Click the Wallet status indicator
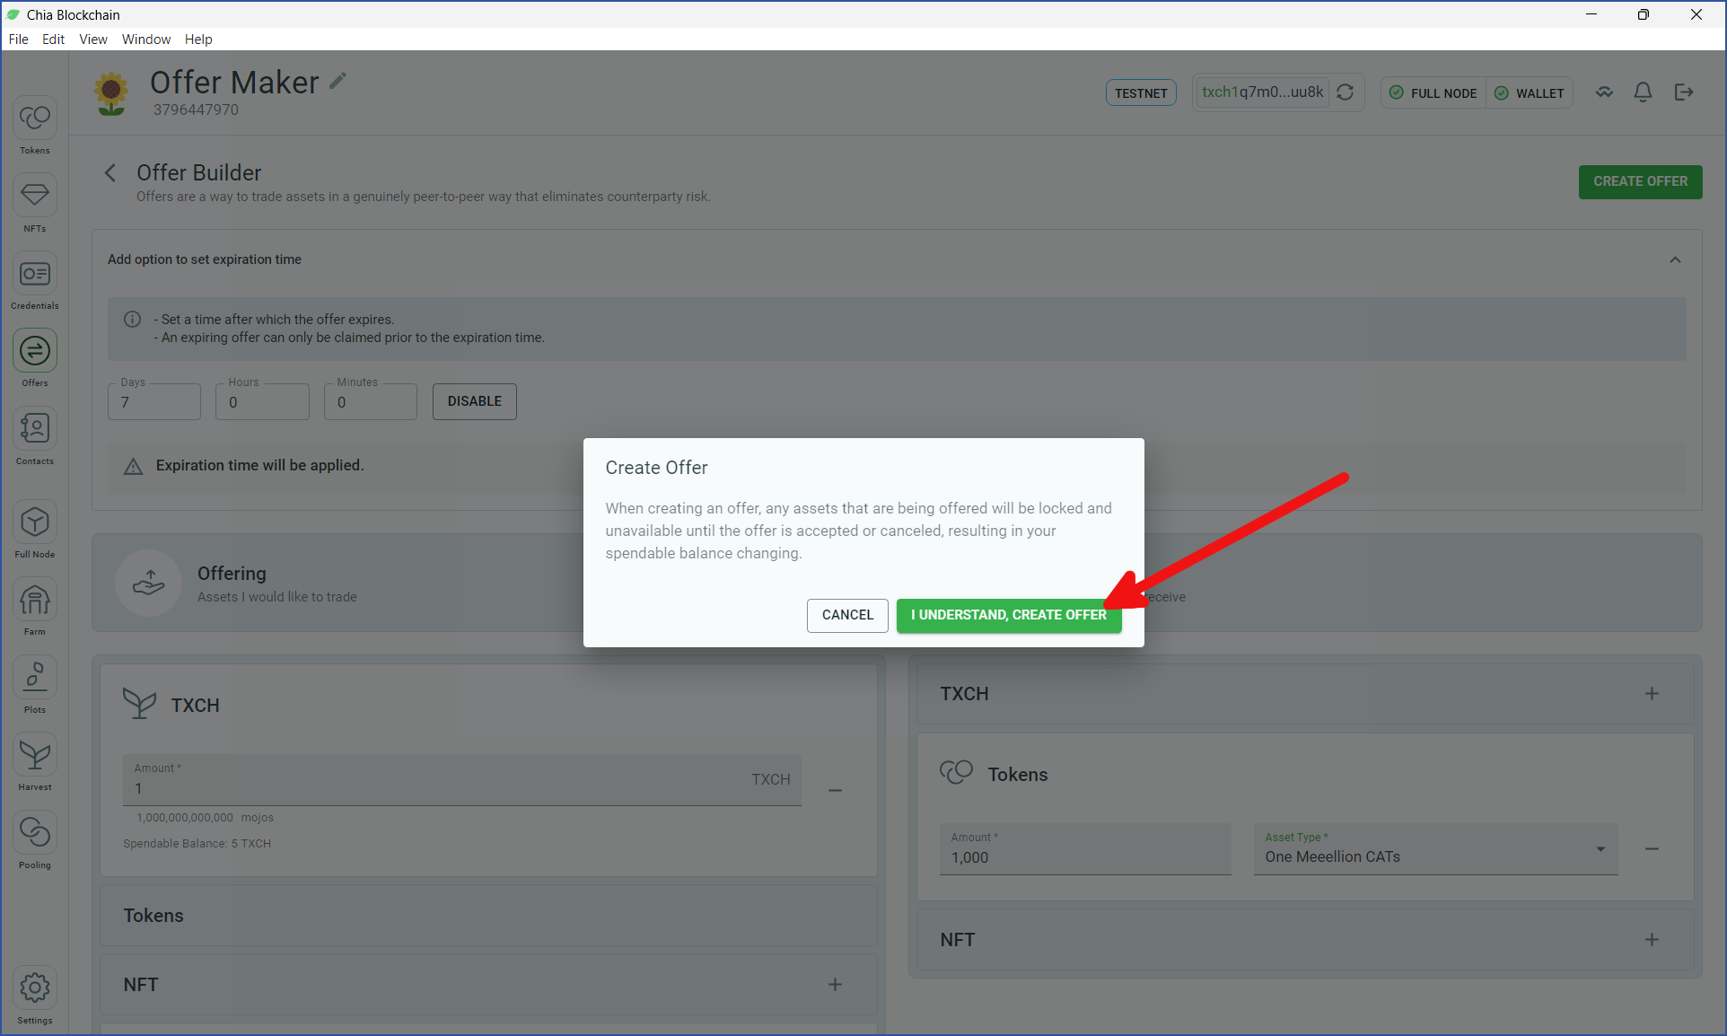Screen dimensions: 1727x1036 pos(1530,93)
